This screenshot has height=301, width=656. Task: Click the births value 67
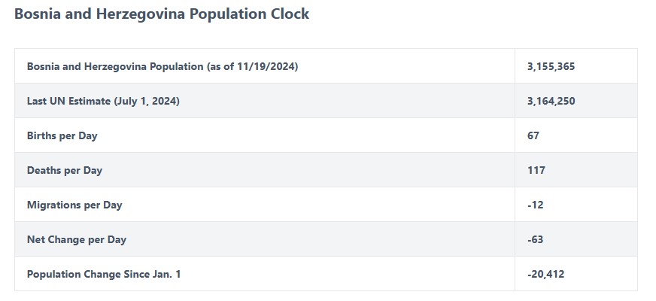[x=533, y=135]
